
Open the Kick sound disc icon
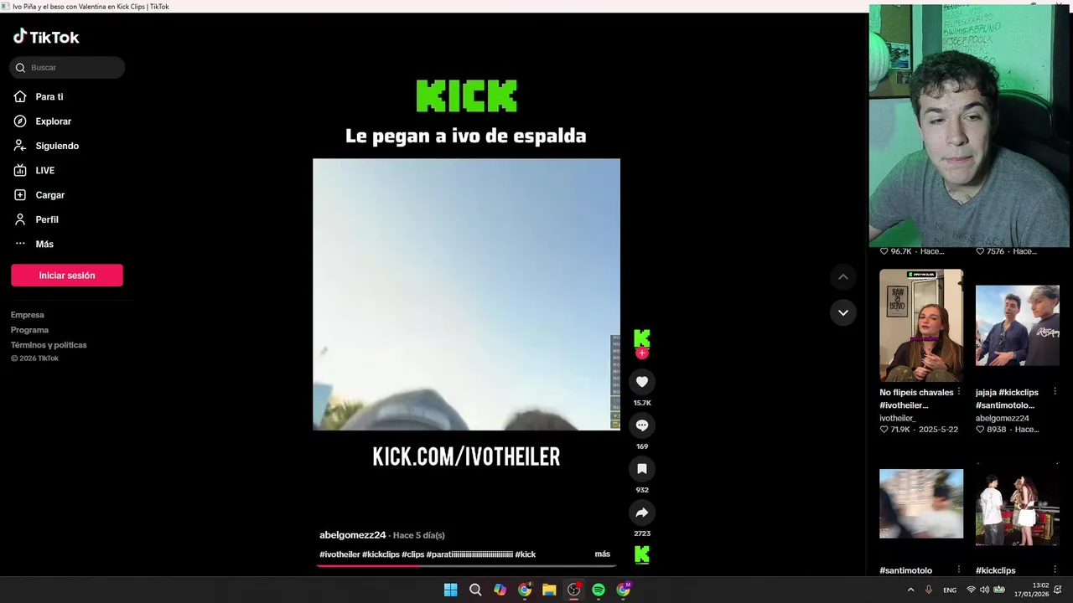[642, 554]
